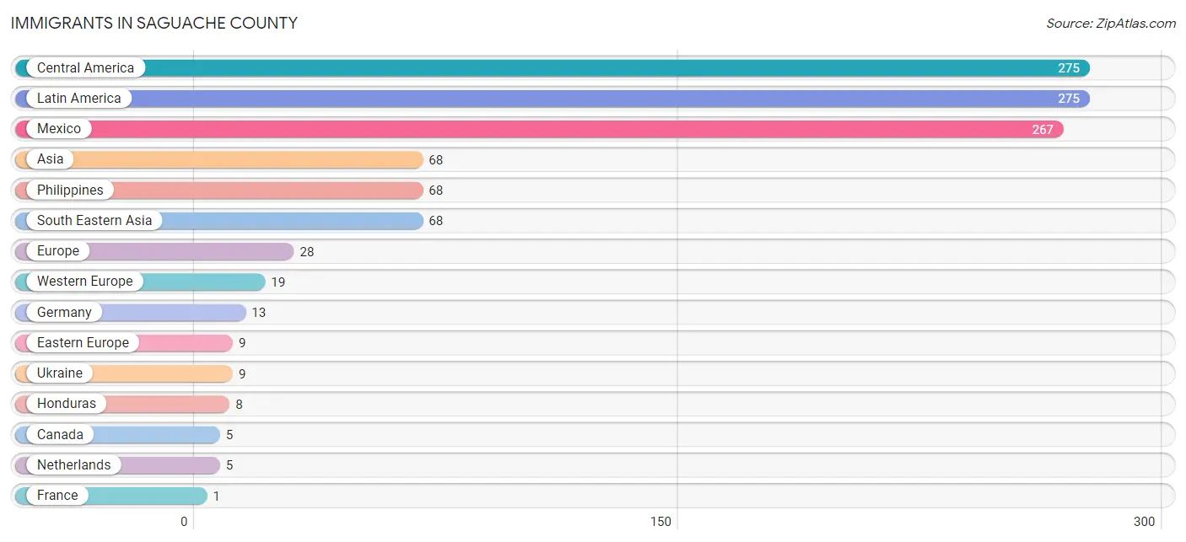Viewport: 1186px width, 542px height.
Task: Click the France value 1
Action: 216,496
